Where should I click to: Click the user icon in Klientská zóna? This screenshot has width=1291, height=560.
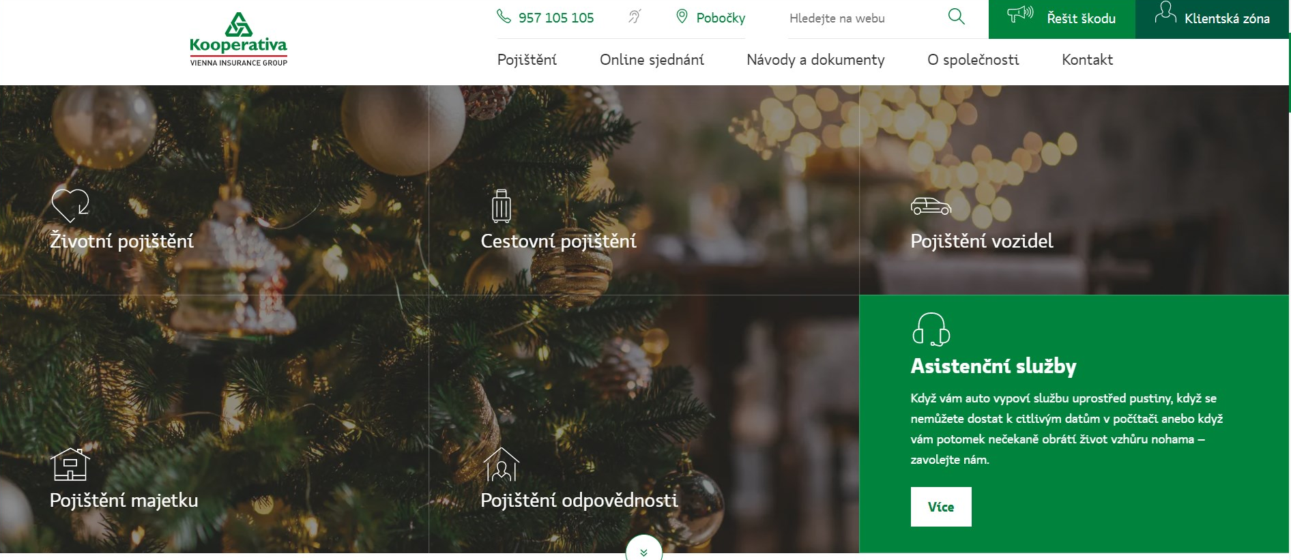(x=1165, y=12)
